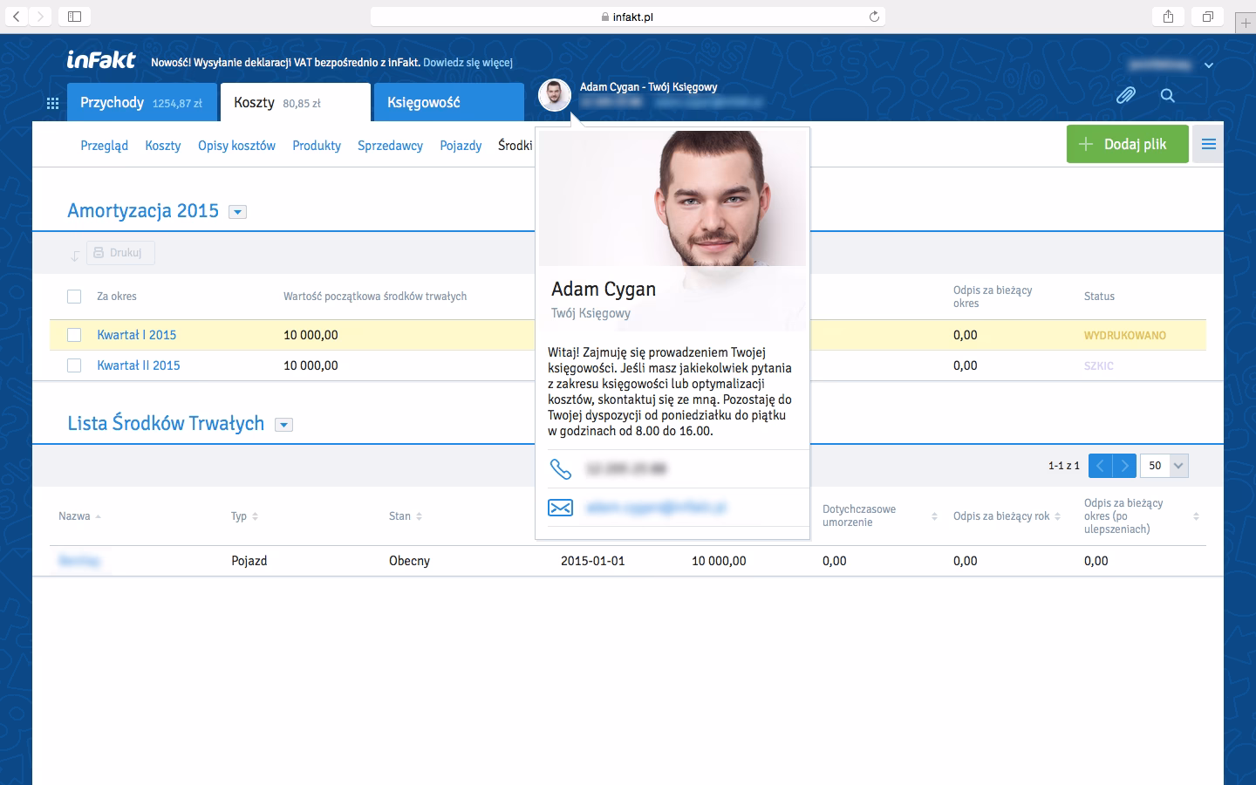This screenshot has height=785, width=1256.
Task: Go to next page of results
Action: pos(1125,466)
